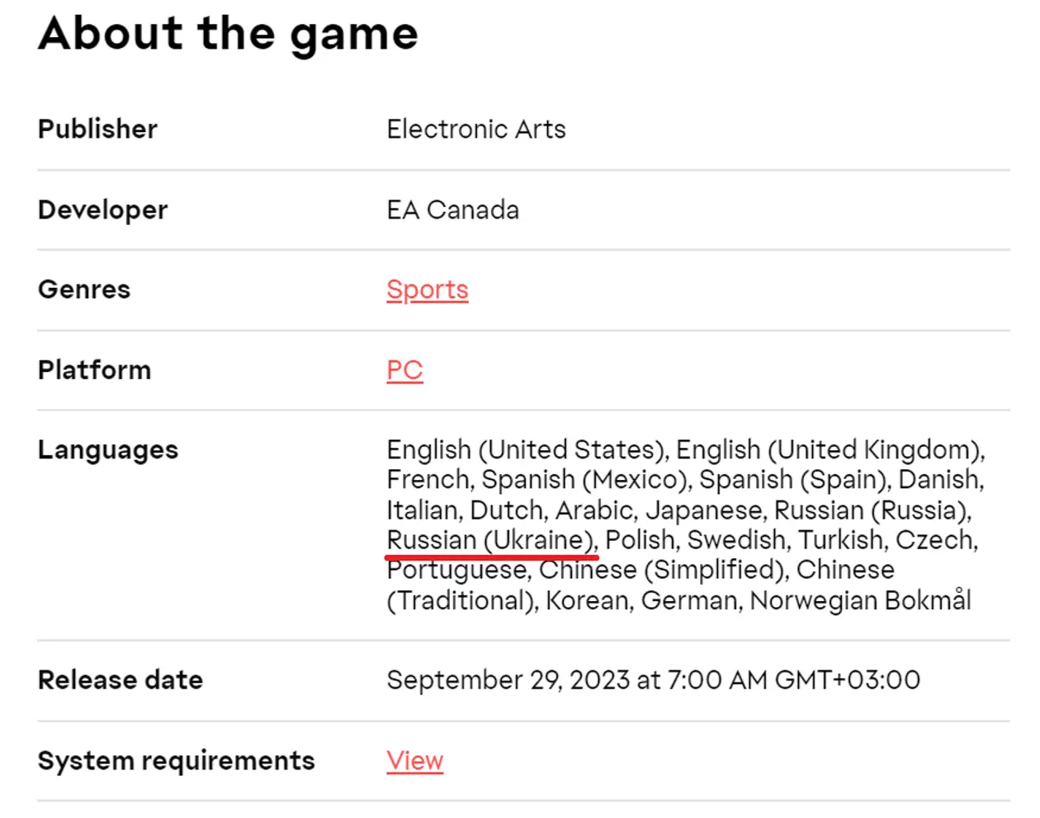Click the Electronic Arts publisher name

(476, 129)
